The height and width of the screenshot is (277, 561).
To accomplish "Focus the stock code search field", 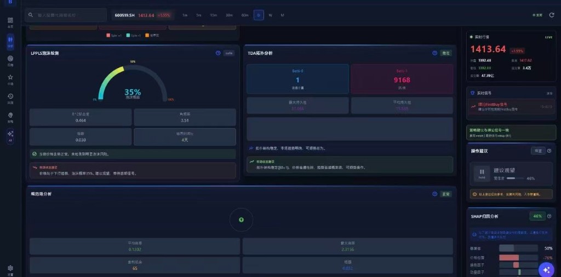I will pyautogui.click(x=66, y=15).
